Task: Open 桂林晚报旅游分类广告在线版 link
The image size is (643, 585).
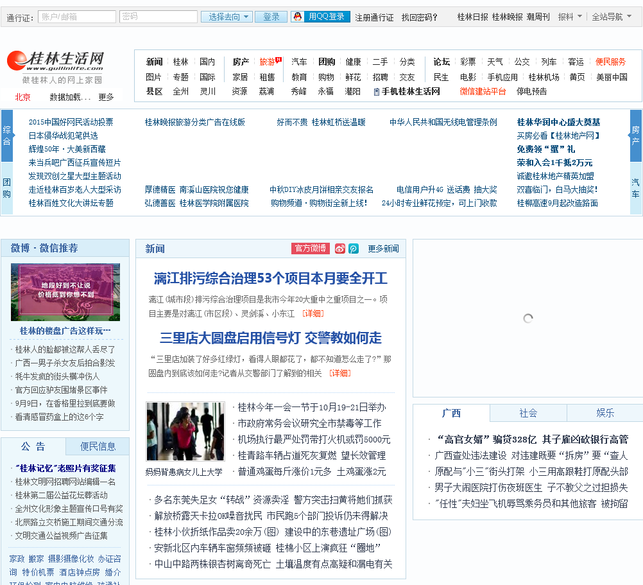Action: tap(195, 122)
